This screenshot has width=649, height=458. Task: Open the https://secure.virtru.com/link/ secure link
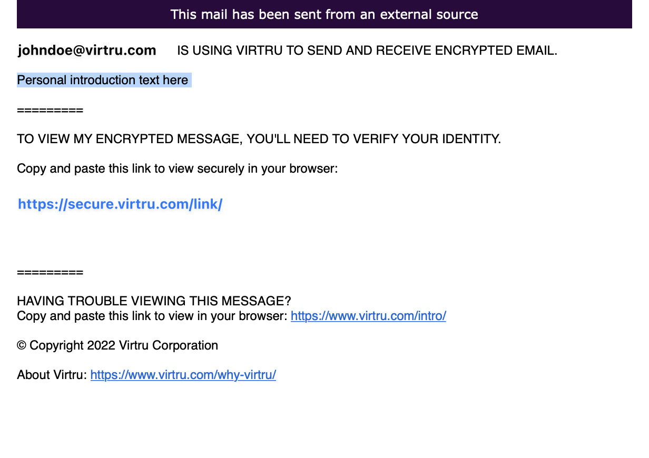click(x=120, y=204)
